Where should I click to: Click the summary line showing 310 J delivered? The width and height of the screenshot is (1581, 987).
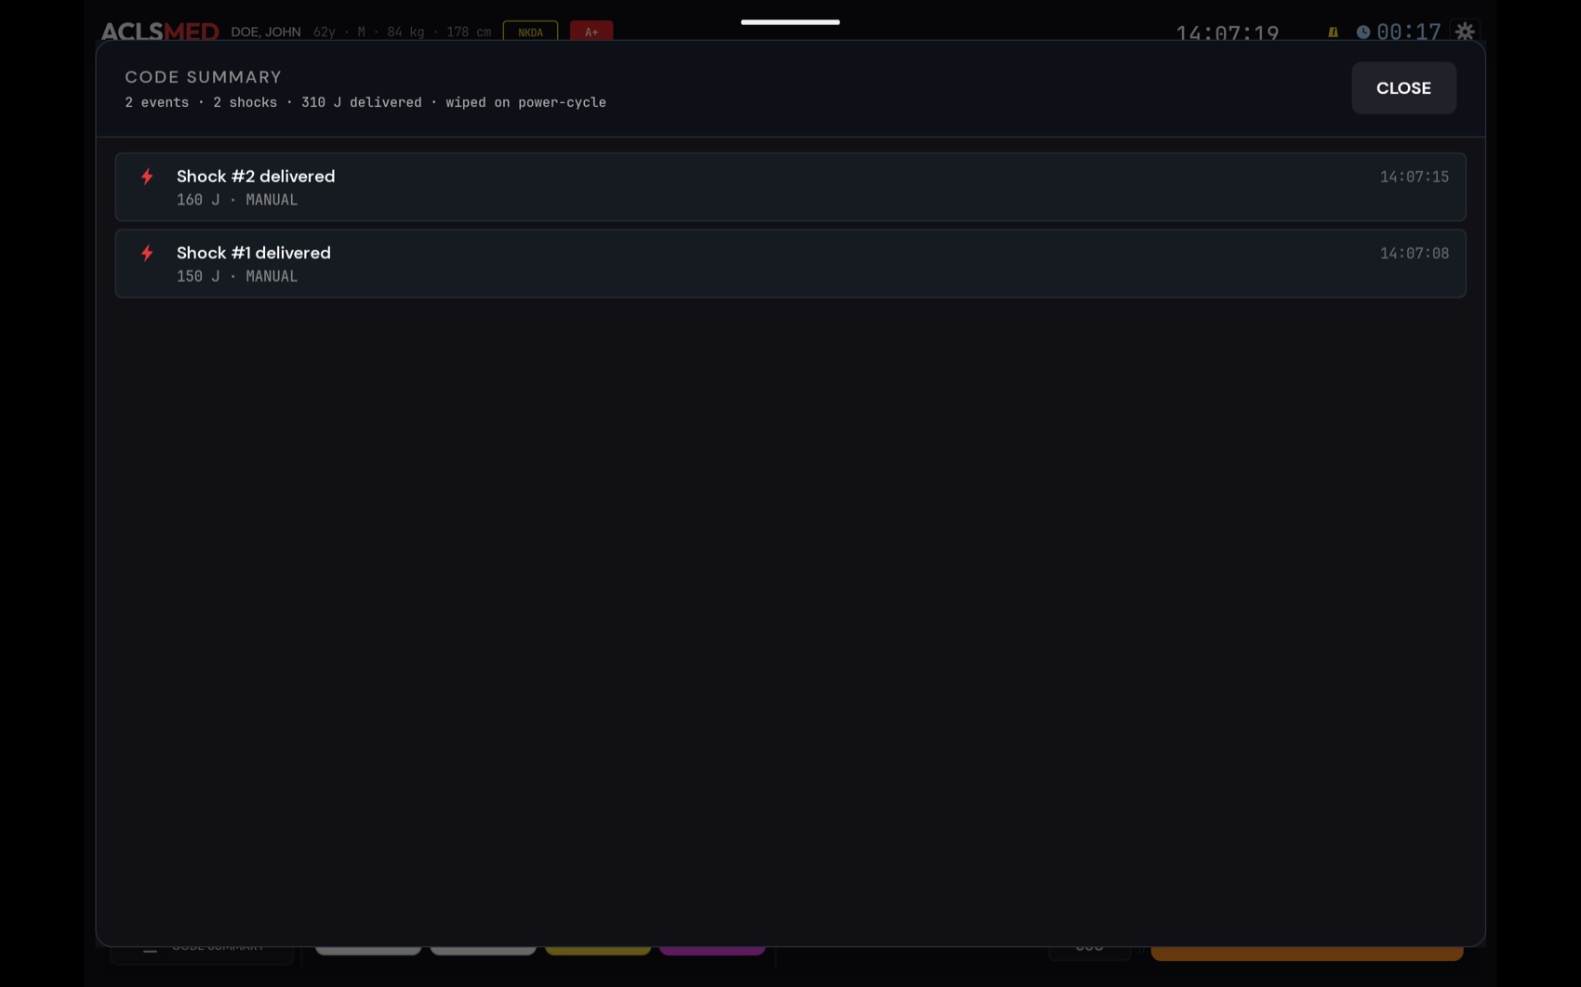[365, 102]
